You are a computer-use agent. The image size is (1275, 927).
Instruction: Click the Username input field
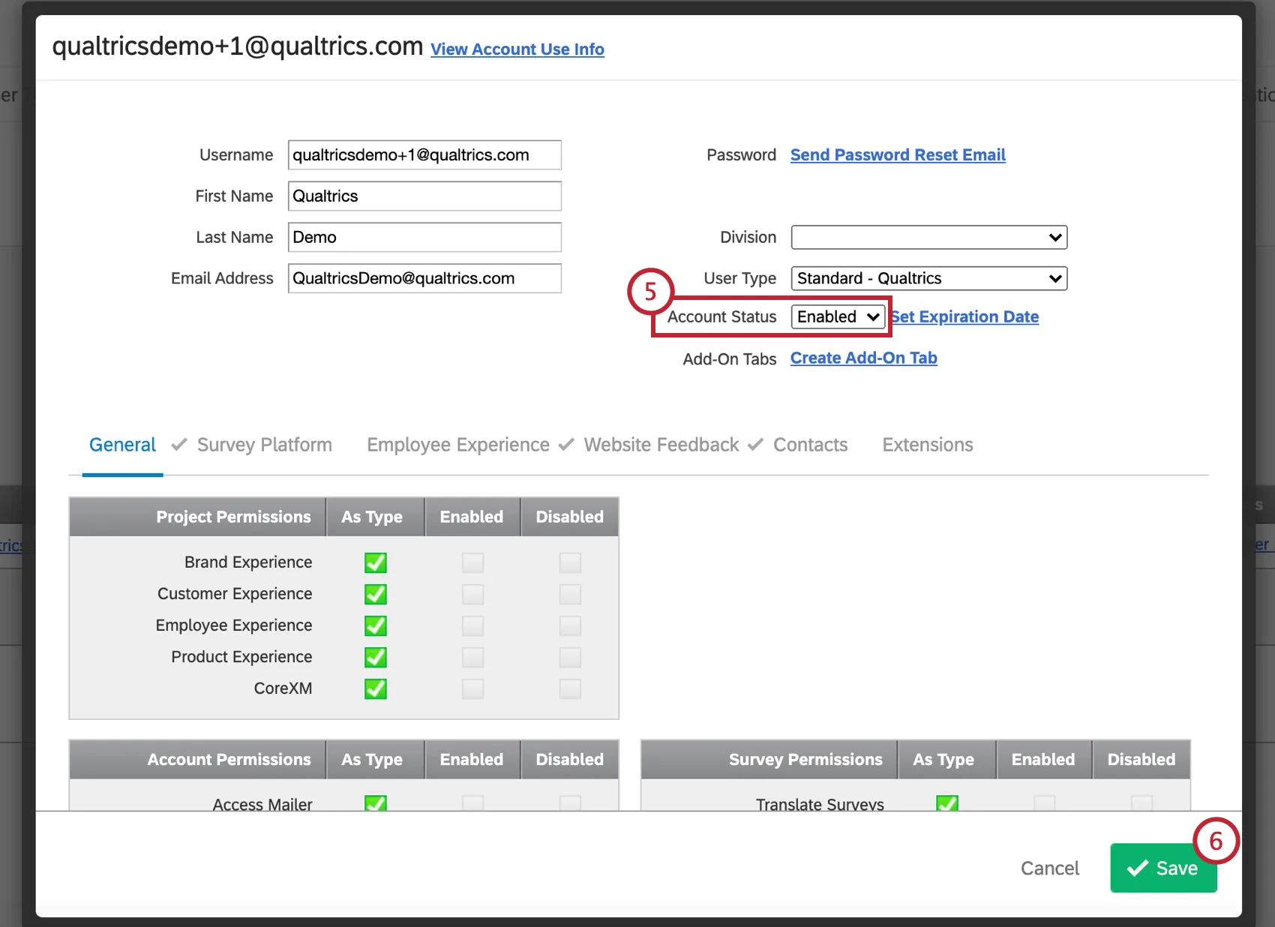click(424, 154)
